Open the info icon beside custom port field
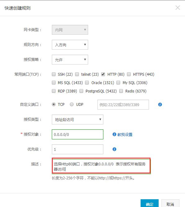This screenshot has width=185, height=207. click(x=160, y=105)
